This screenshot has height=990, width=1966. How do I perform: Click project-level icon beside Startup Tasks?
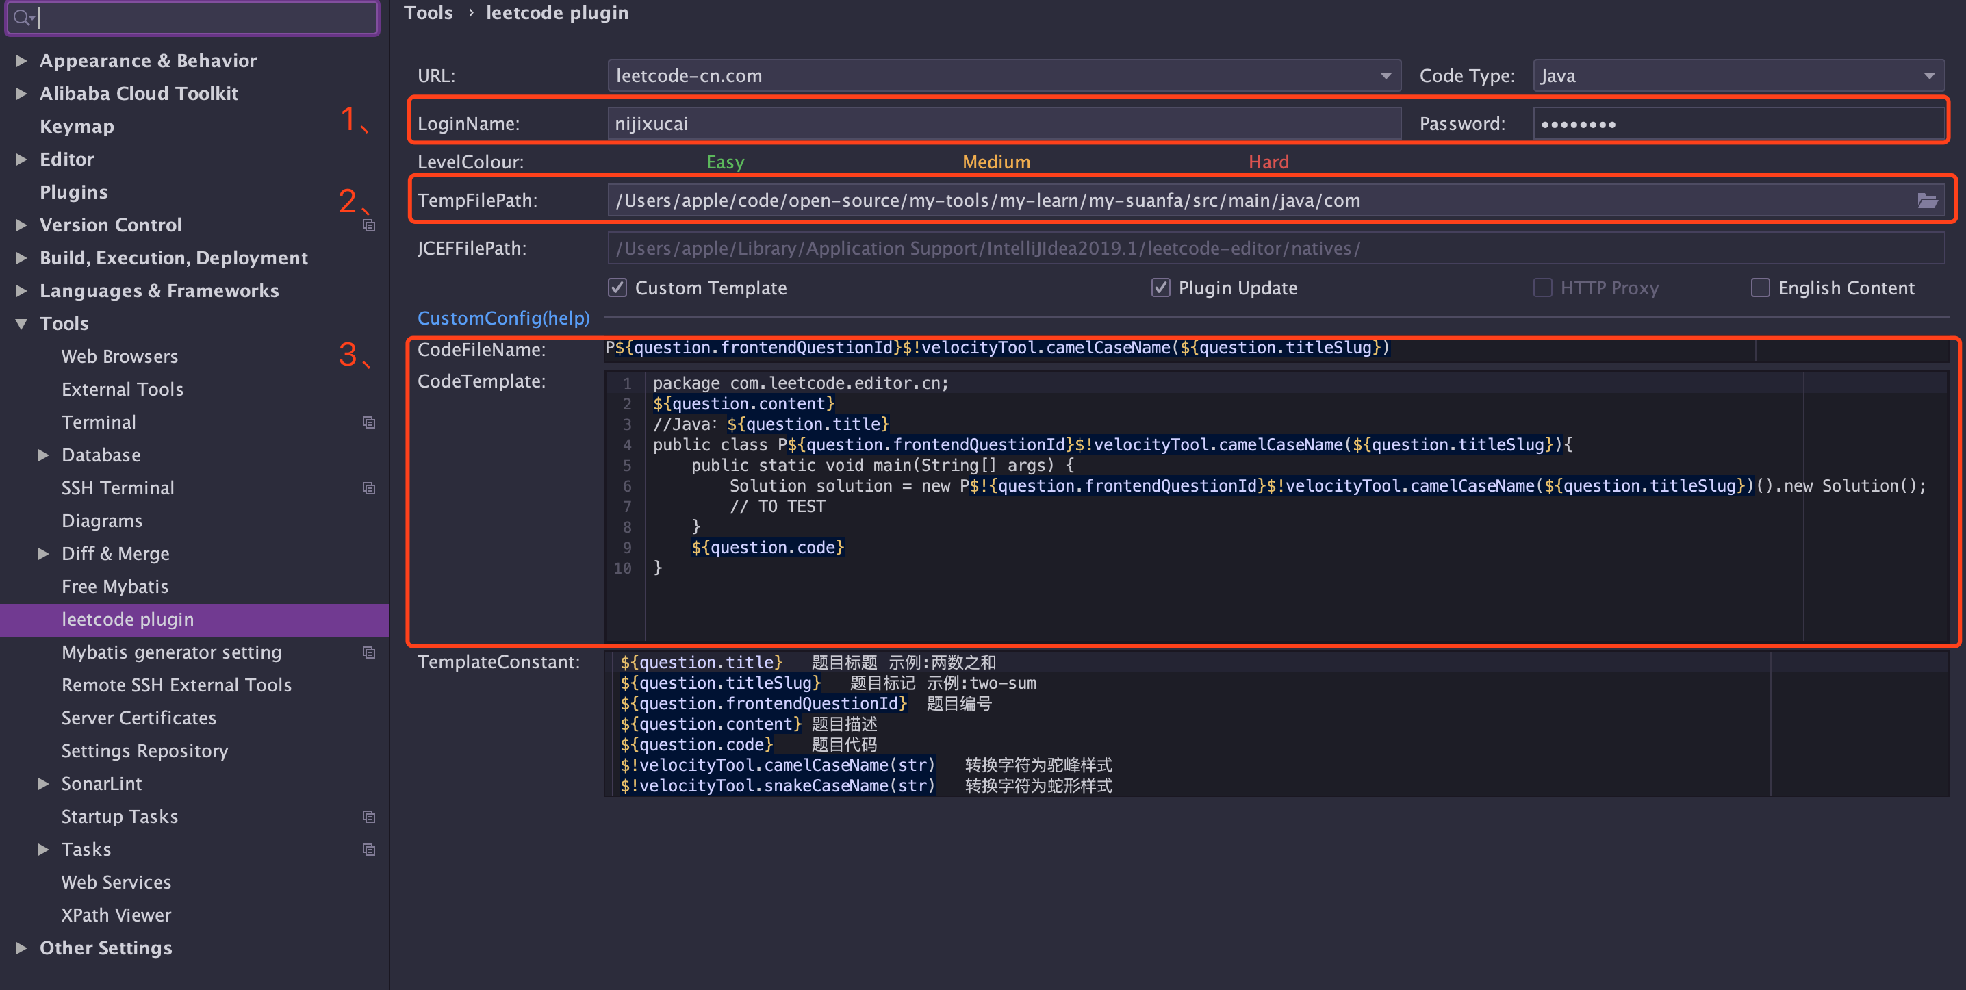[x=368, y=816]
